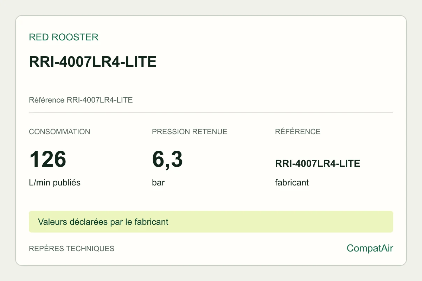The height and width of the screenshot is (281, 422).
Task: Click the 'Référence RRI-4007LR4-LITE' subtitle line
Action: pyautogui.click(x=81, y=100)
